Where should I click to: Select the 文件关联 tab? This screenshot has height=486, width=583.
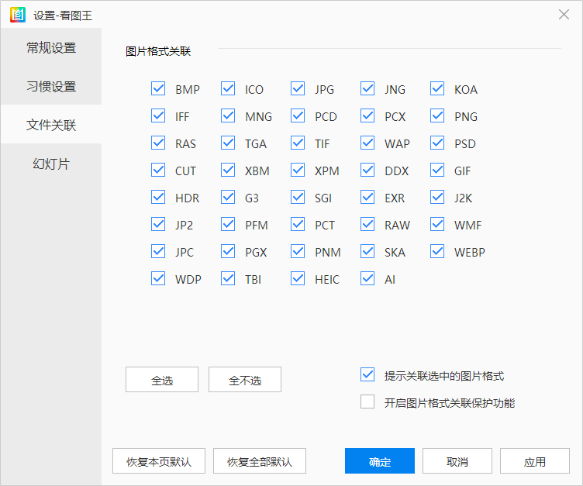tap(51, 125)
